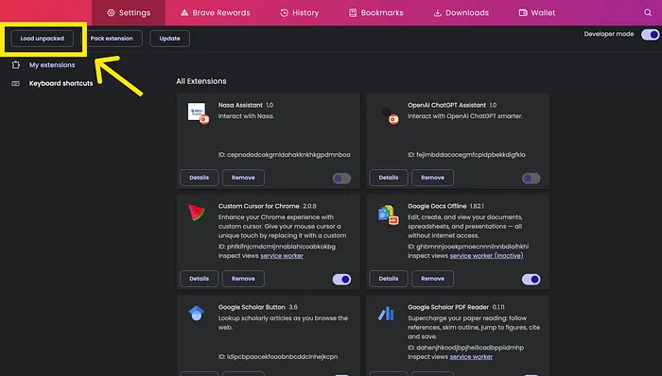Open the Brave Rewards tab
The width and height of the screenshot is (662, 376).
tap(216, 12)
